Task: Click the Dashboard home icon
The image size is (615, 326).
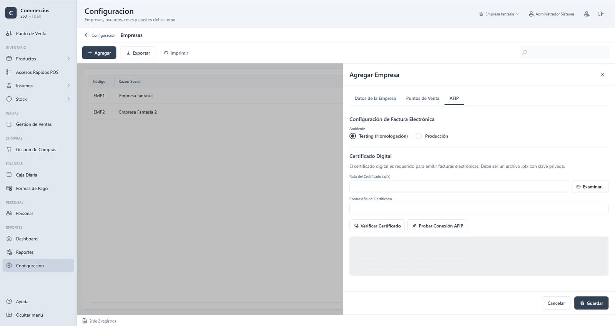Action: coord(9,239)
